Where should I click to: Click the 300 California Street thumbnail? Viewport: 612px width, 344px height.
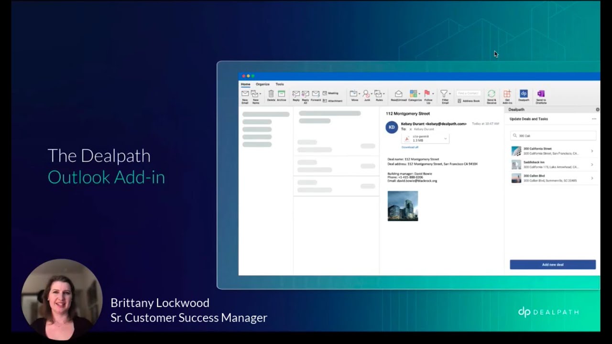coord(516,151)
